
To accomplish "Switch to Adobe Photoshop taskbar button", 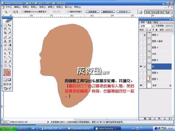I will pos(107,129).
